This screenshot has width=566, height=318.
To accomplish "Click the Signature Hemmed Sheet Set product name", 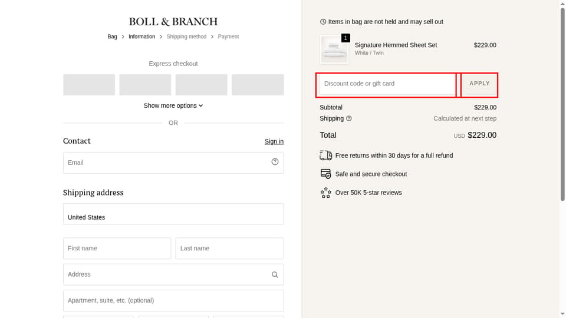I will coord(396,45).
